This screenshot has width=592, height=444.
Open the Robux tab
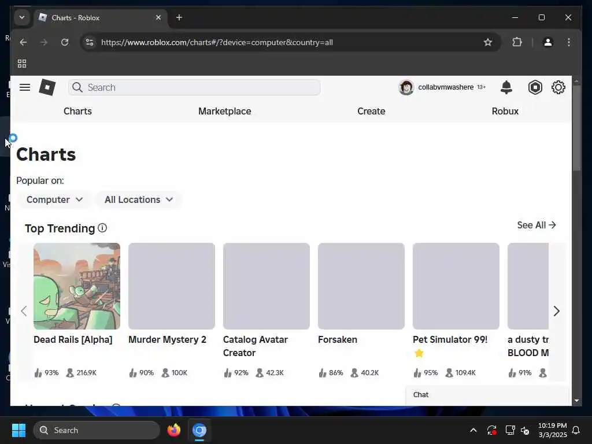505,111
